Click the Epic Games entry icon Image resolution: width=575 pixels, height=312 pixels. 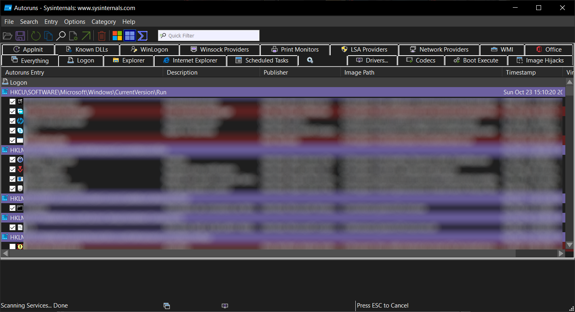[21, 102]
